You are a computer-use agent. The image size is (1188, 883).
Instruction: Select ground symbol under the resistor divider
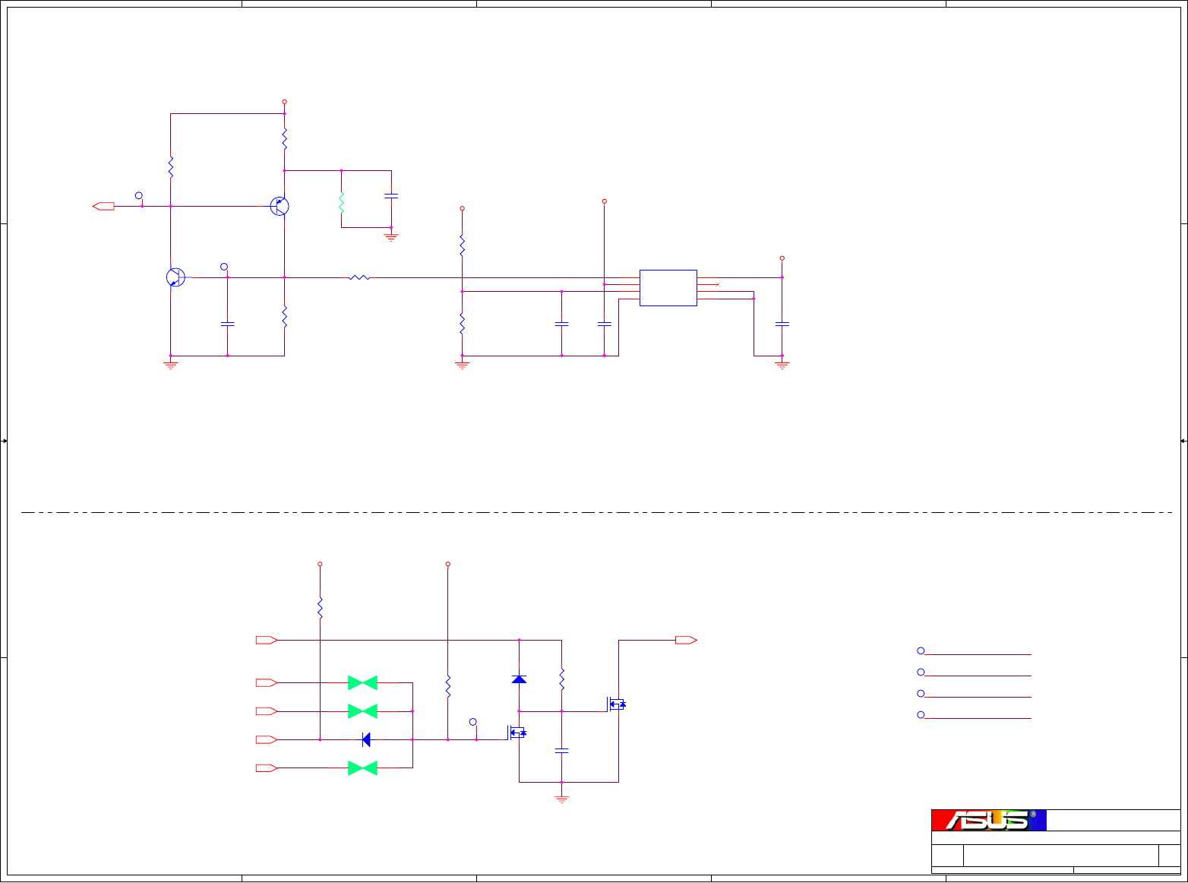tap(462, 366)
